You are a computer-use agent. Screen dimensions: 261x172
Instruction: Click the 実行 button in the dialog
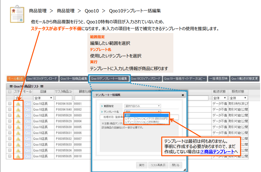[142, 165]
